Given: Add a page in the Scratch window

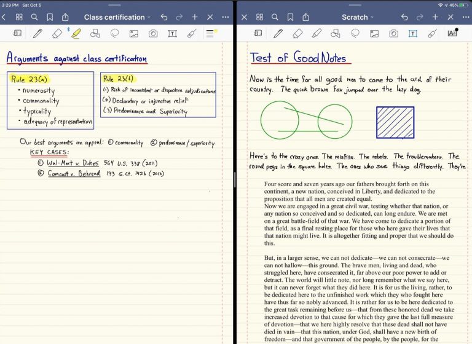Looking at the screenshot, I should pyautogui.click(x=435, y=17).
